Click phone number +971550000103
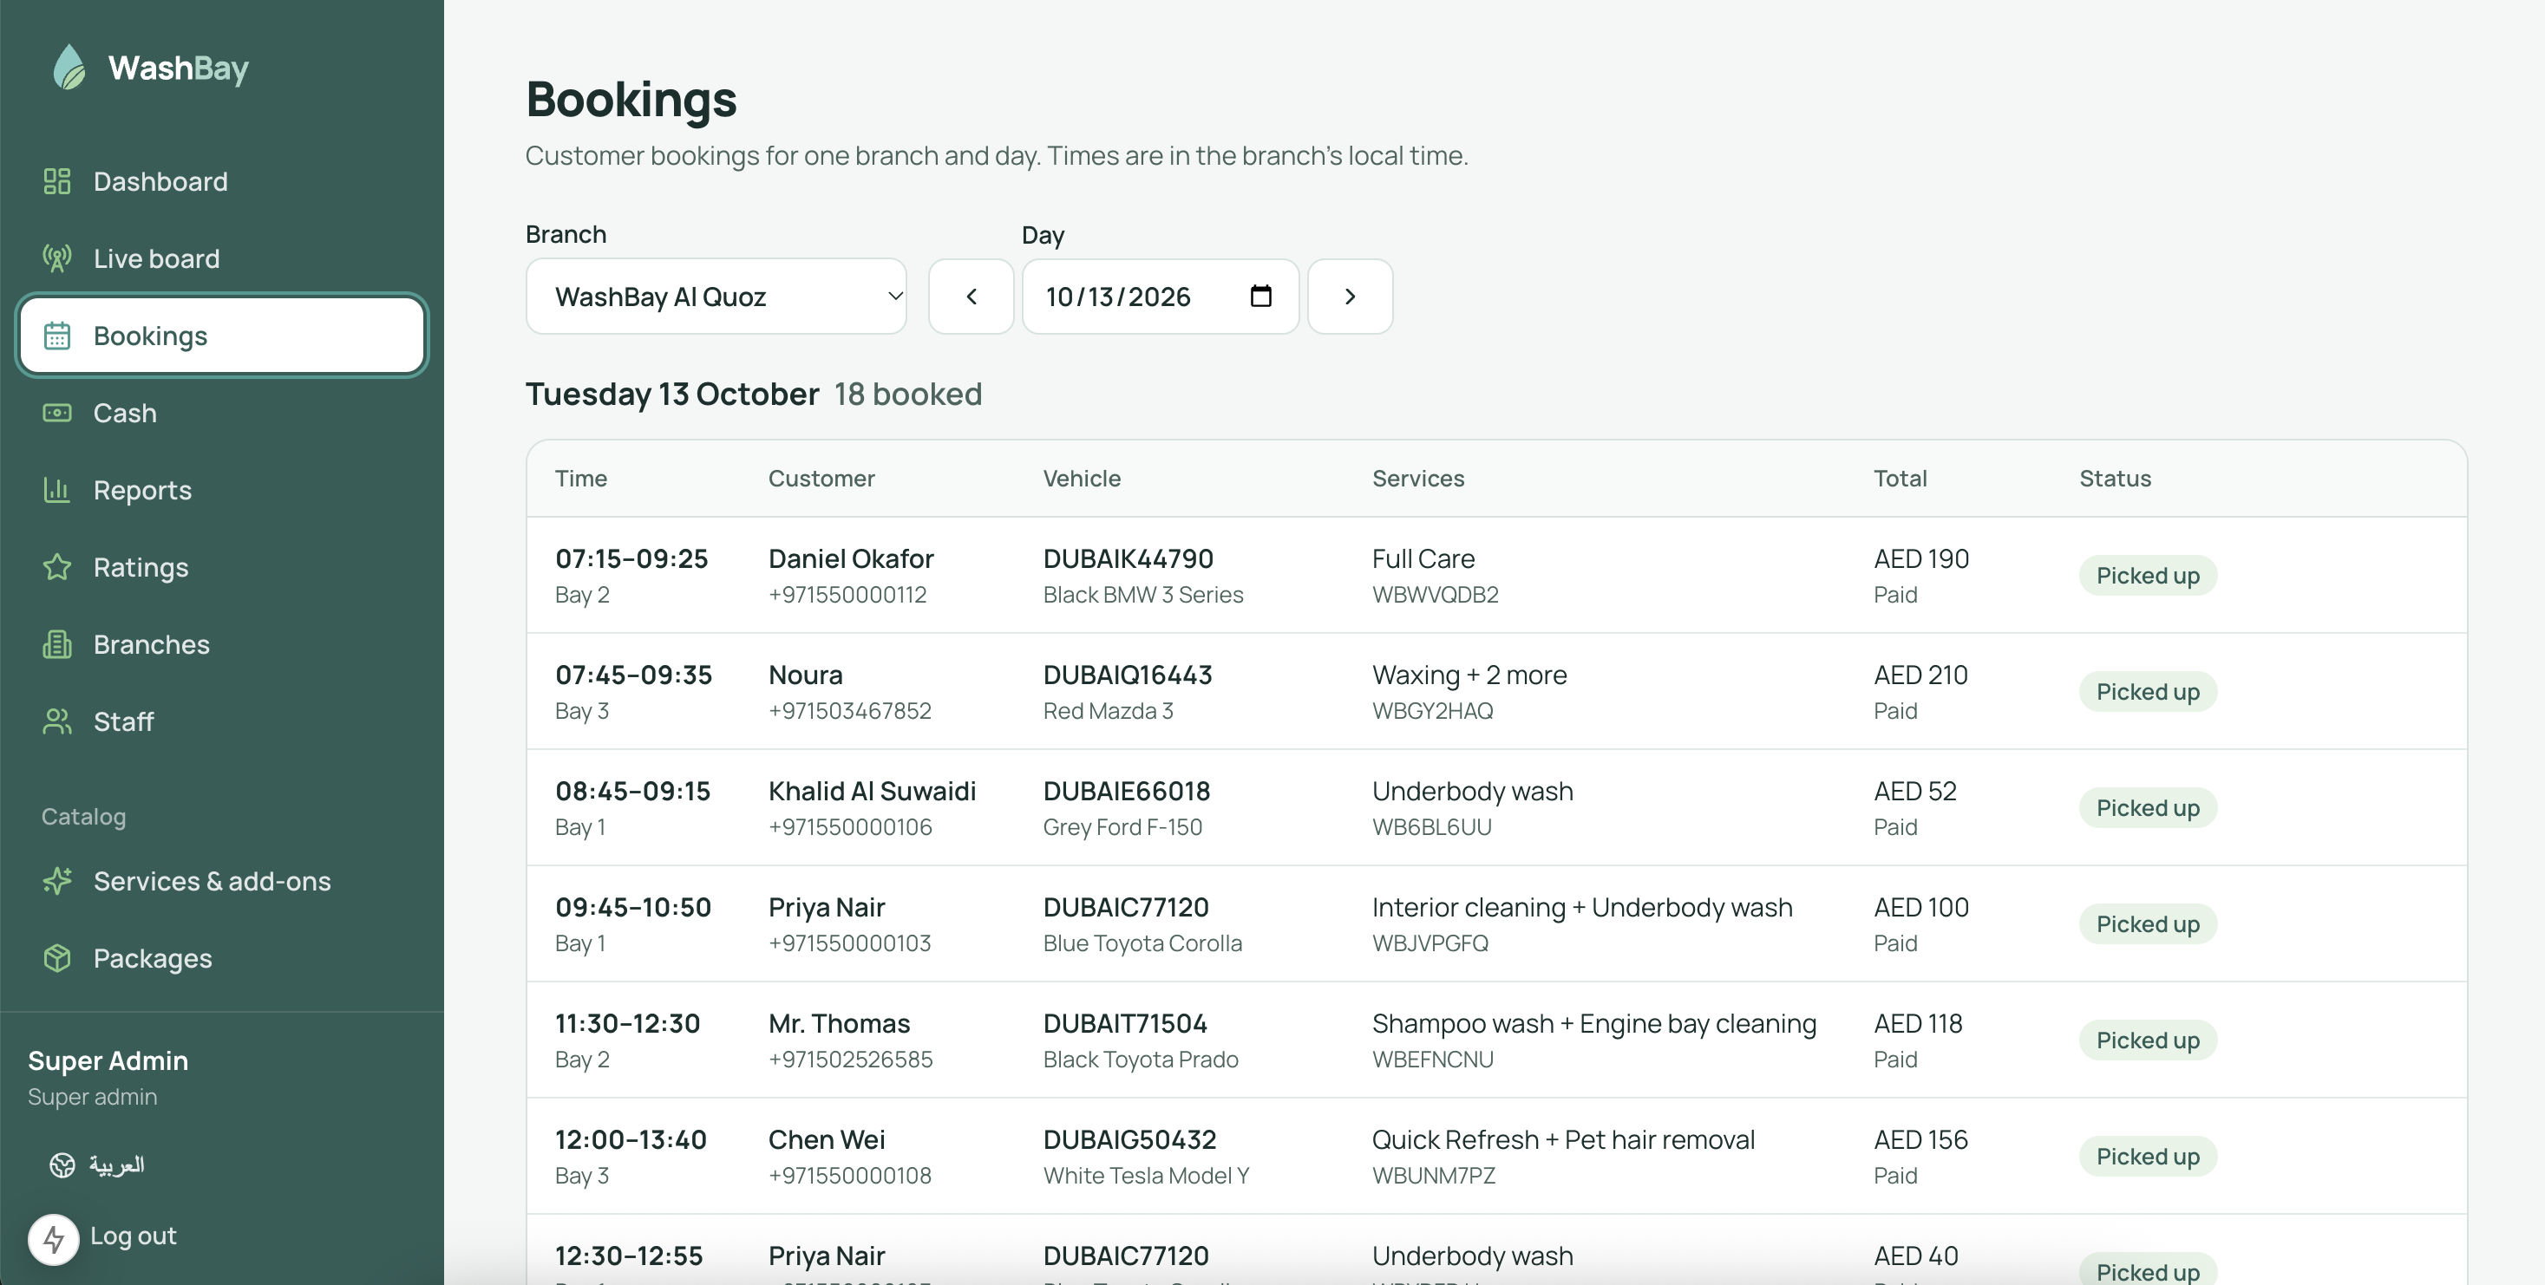This screenshot has width=2545, height=1285. click(850, 943)
